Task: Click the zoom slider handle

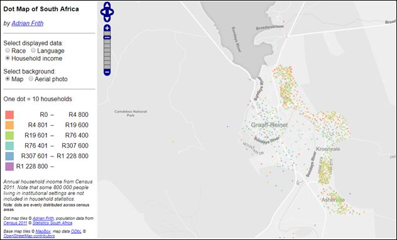Action: point(107,38)
